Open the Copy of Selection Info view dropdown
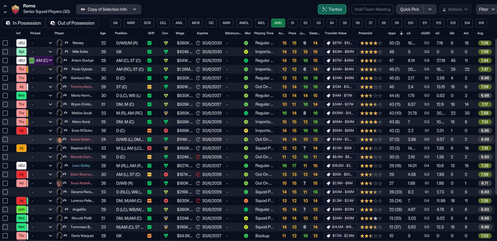Screen dimensions: 497x241 tap(108, 9)
